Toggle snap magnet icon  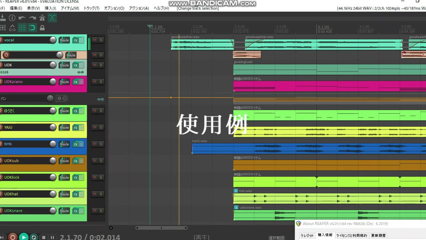coord(32,28)
